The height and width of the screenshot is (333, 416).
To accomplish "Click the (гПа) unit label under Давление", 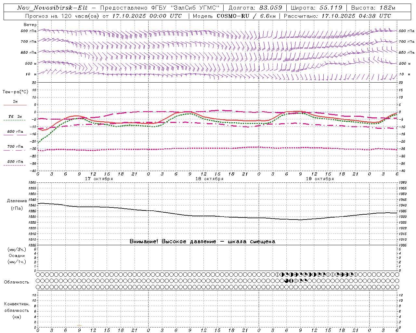I will [17, 208].
